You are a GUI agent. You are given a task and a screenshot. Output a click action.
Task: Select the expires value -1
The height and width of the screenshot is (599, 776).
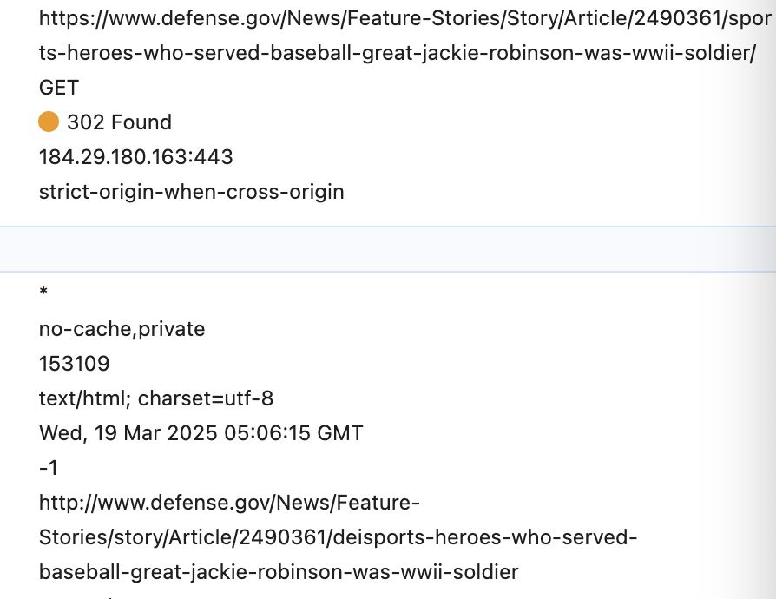(49, 468)
